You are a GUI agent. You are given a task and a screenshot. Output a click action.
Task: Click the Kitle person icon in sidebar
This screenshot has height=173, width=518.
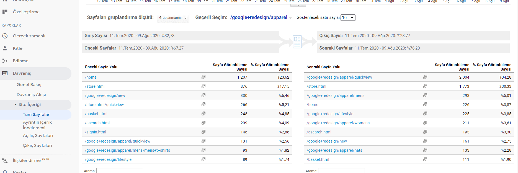click(5, 48)
